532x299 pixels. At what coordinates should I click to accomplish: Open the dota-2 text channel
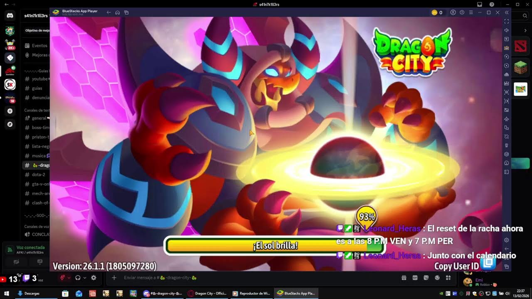coord(37,175)
